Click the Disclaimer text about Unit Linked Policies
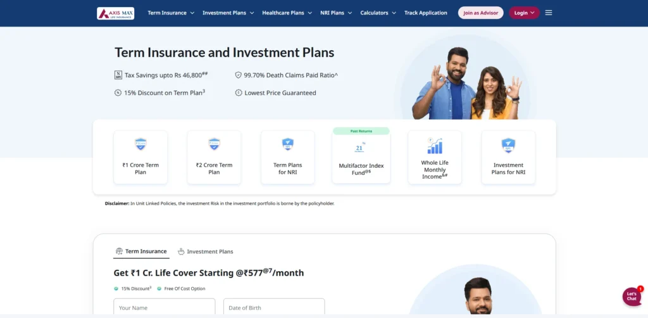 pos(220,203)
